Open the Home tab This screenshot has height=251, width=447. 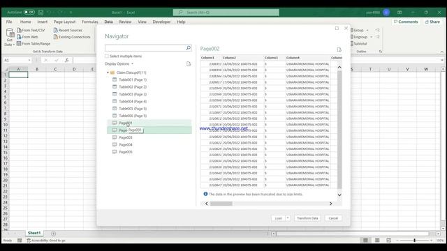click(x=25, y=22)
